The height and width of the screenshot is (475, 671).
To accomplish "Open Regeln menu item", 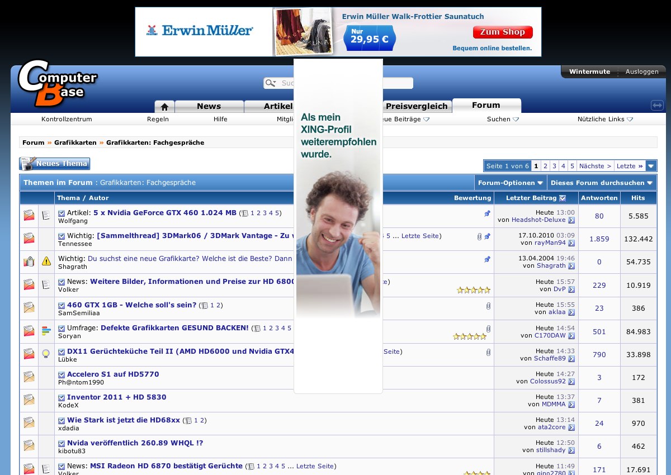I will click(158, 119).
